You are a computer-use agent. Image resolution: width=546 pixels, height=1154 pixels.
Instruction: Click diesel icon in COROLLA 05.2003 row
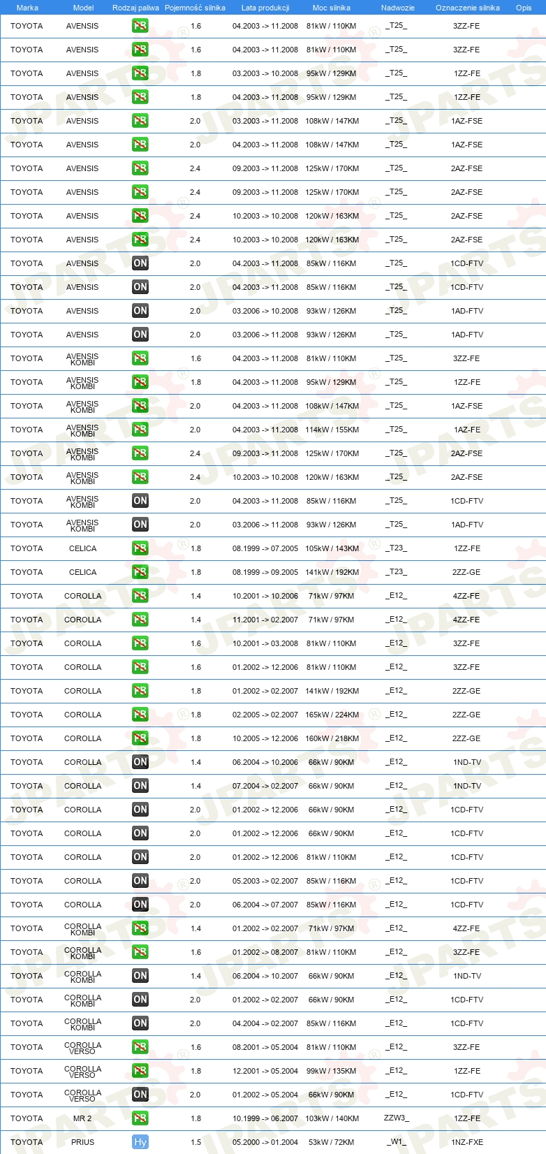point(140,881)
